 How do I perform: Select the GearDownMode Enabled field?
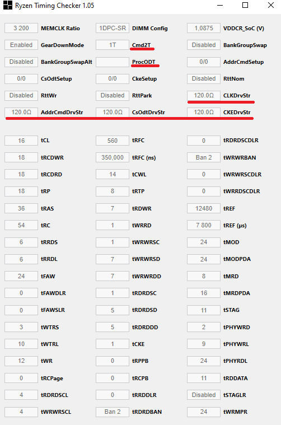pyautogui.click(x=21, y=45)
